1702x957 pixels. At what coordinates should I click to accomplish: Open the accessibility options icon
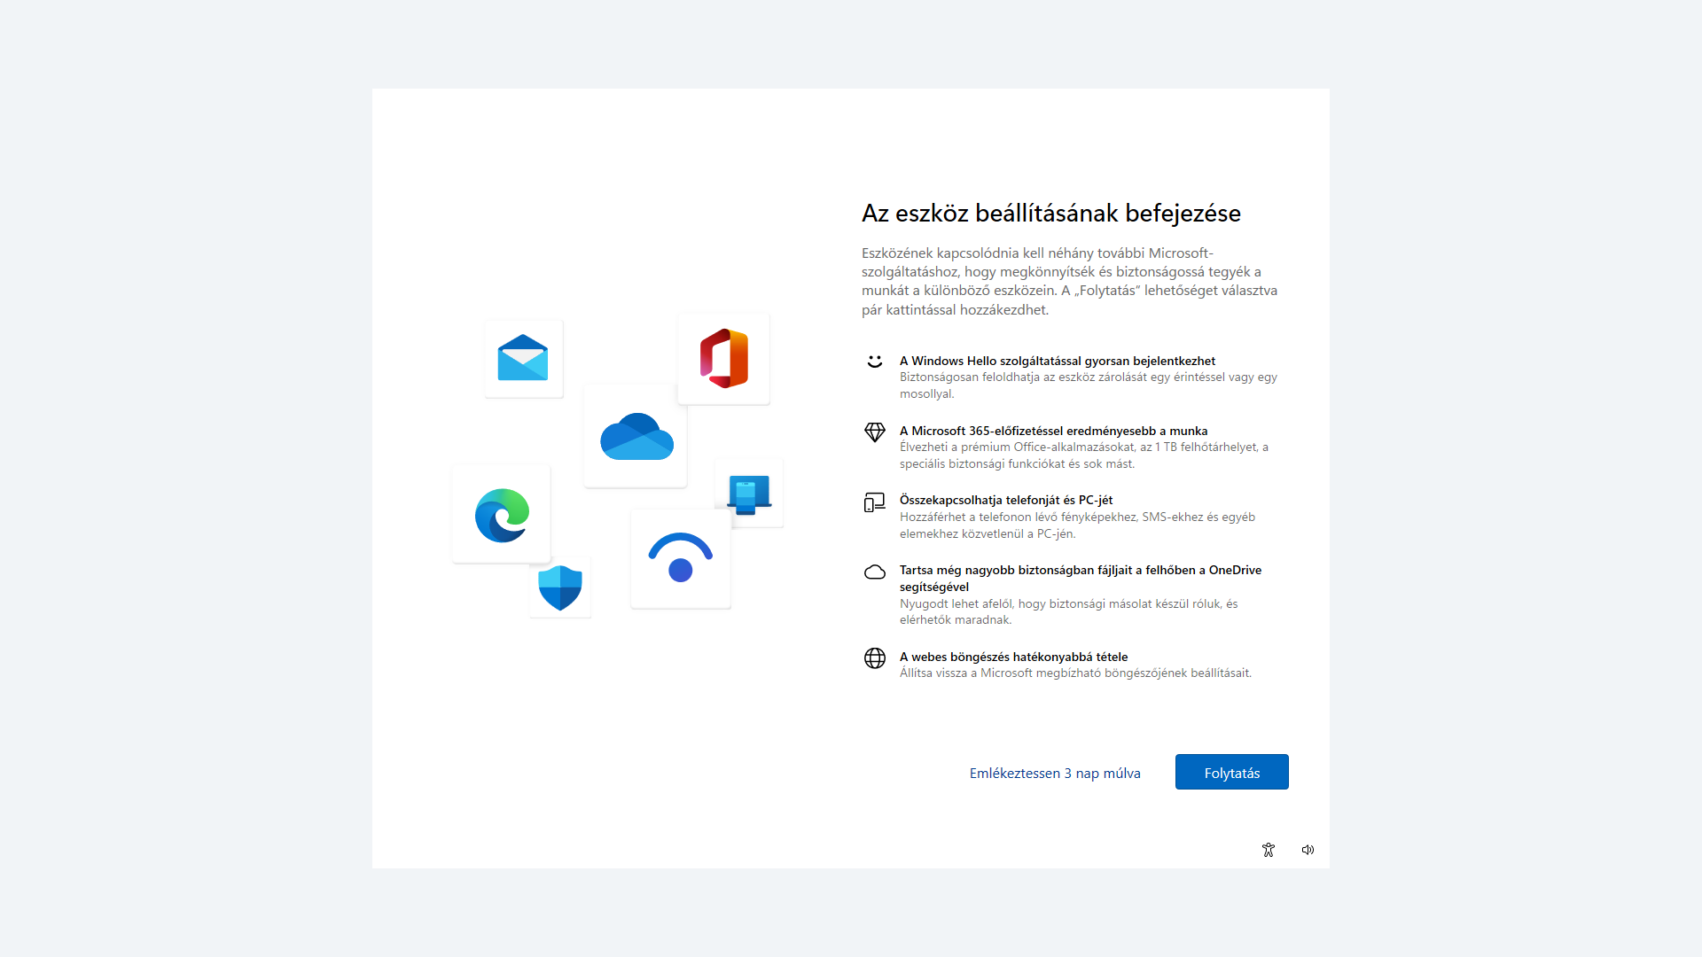[1269, 850]
